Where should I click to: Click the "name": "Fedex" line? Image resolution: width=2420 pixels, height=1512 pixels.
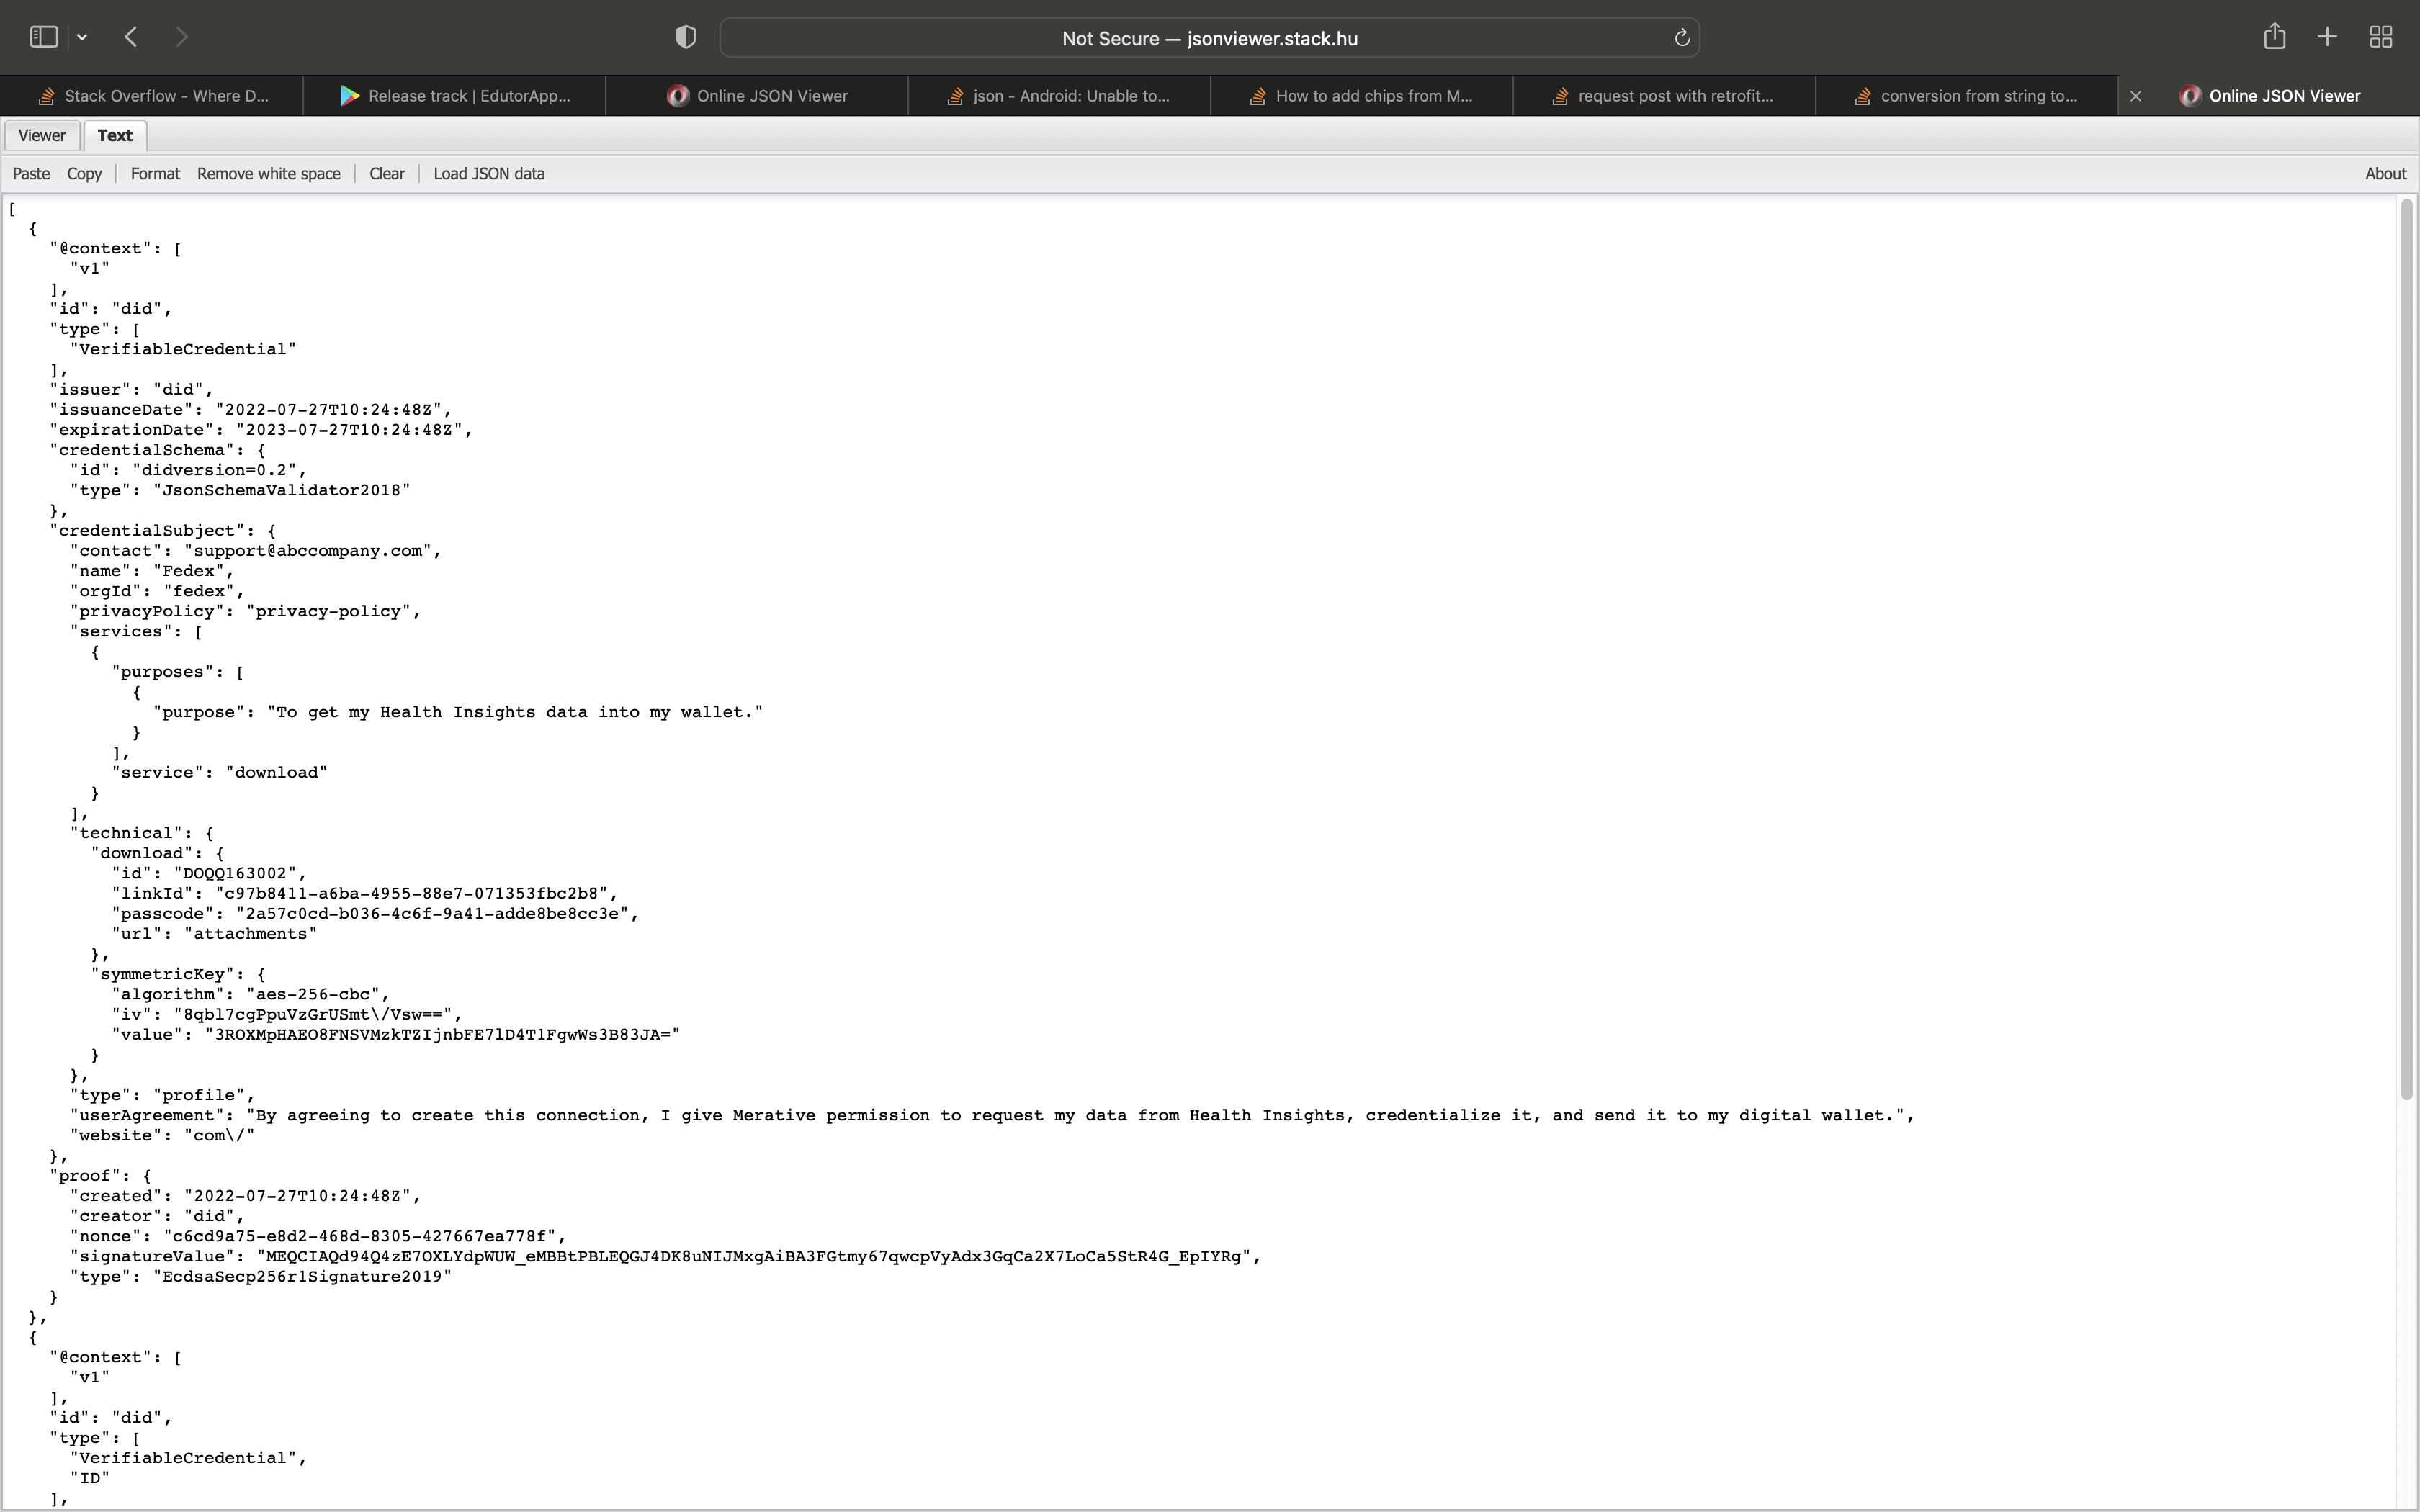pos(152,571)
